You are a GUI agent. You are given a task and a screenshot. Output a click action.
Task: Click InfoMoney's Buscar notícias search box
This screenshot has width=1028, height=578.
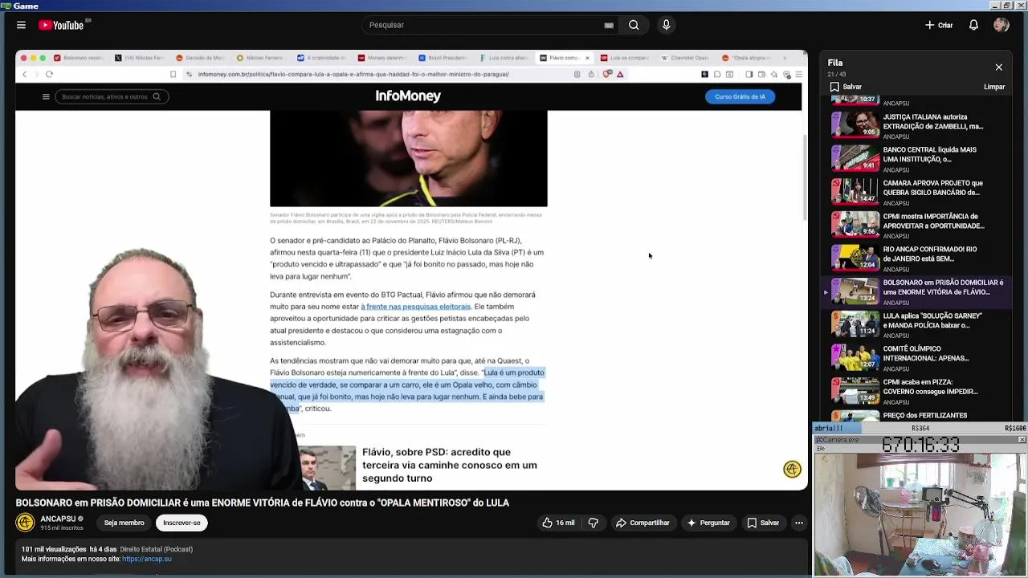point(111,96)
